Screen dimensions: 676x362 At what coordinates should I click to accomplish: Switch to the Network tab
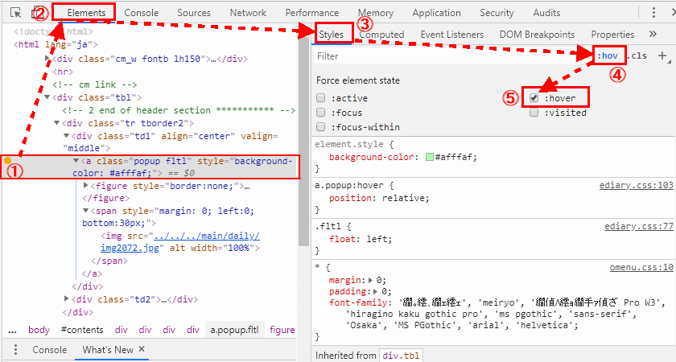(x=247, y=13)
